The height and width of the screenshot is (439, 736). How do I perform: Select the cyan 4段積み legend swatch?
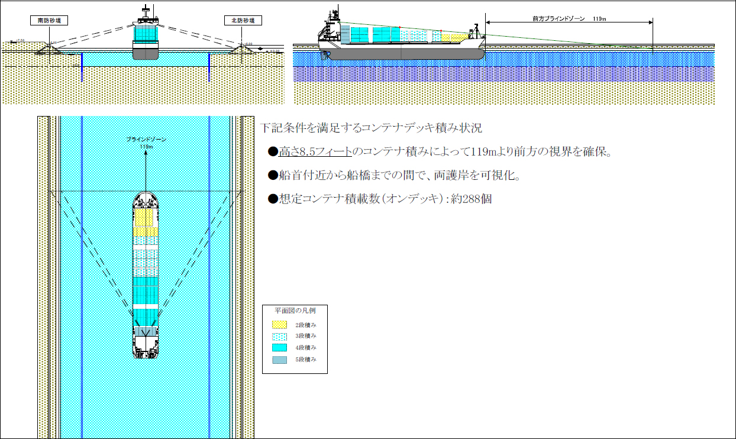click(279, 347)
